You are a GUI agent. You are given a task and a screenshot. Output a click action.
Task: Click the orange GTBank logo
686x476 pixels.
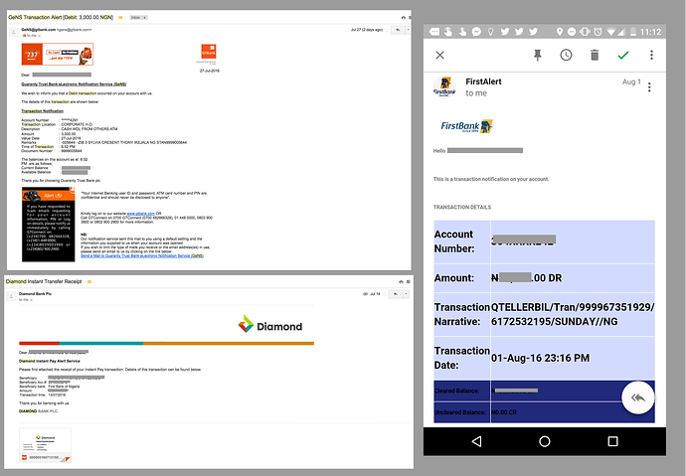(209, 52)
